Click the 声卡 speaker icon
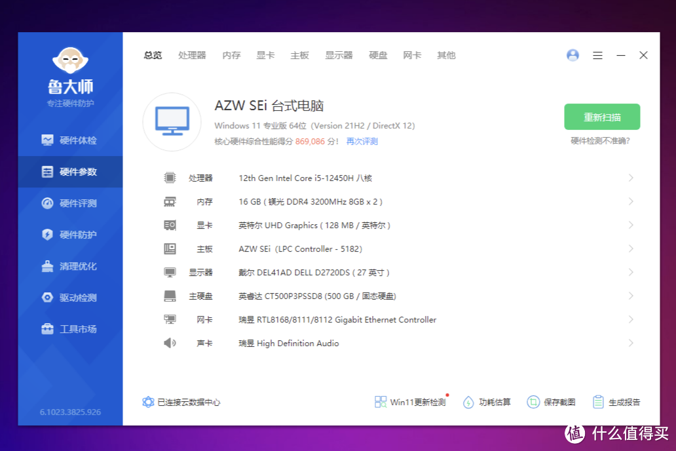The image size is (676, 451). point(170,343)
